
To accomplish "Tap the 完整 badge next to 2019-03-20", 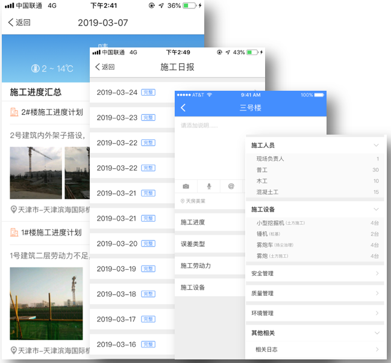I will [x=148, y=243].
